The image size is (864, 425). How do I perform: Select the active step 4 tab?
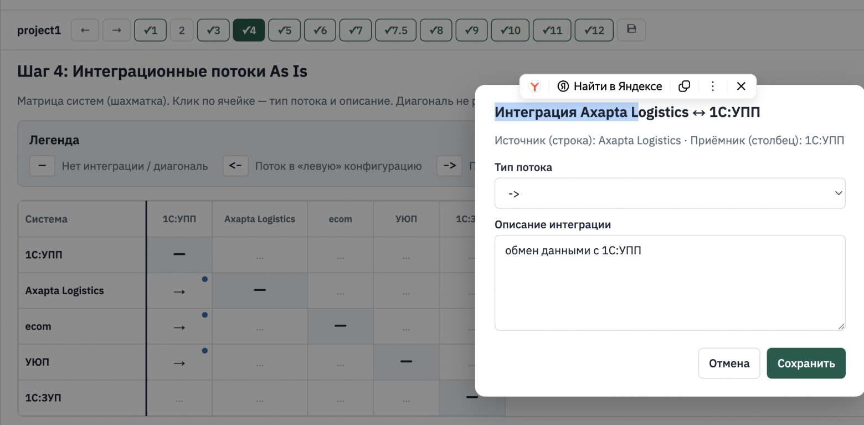coord(249,30)
